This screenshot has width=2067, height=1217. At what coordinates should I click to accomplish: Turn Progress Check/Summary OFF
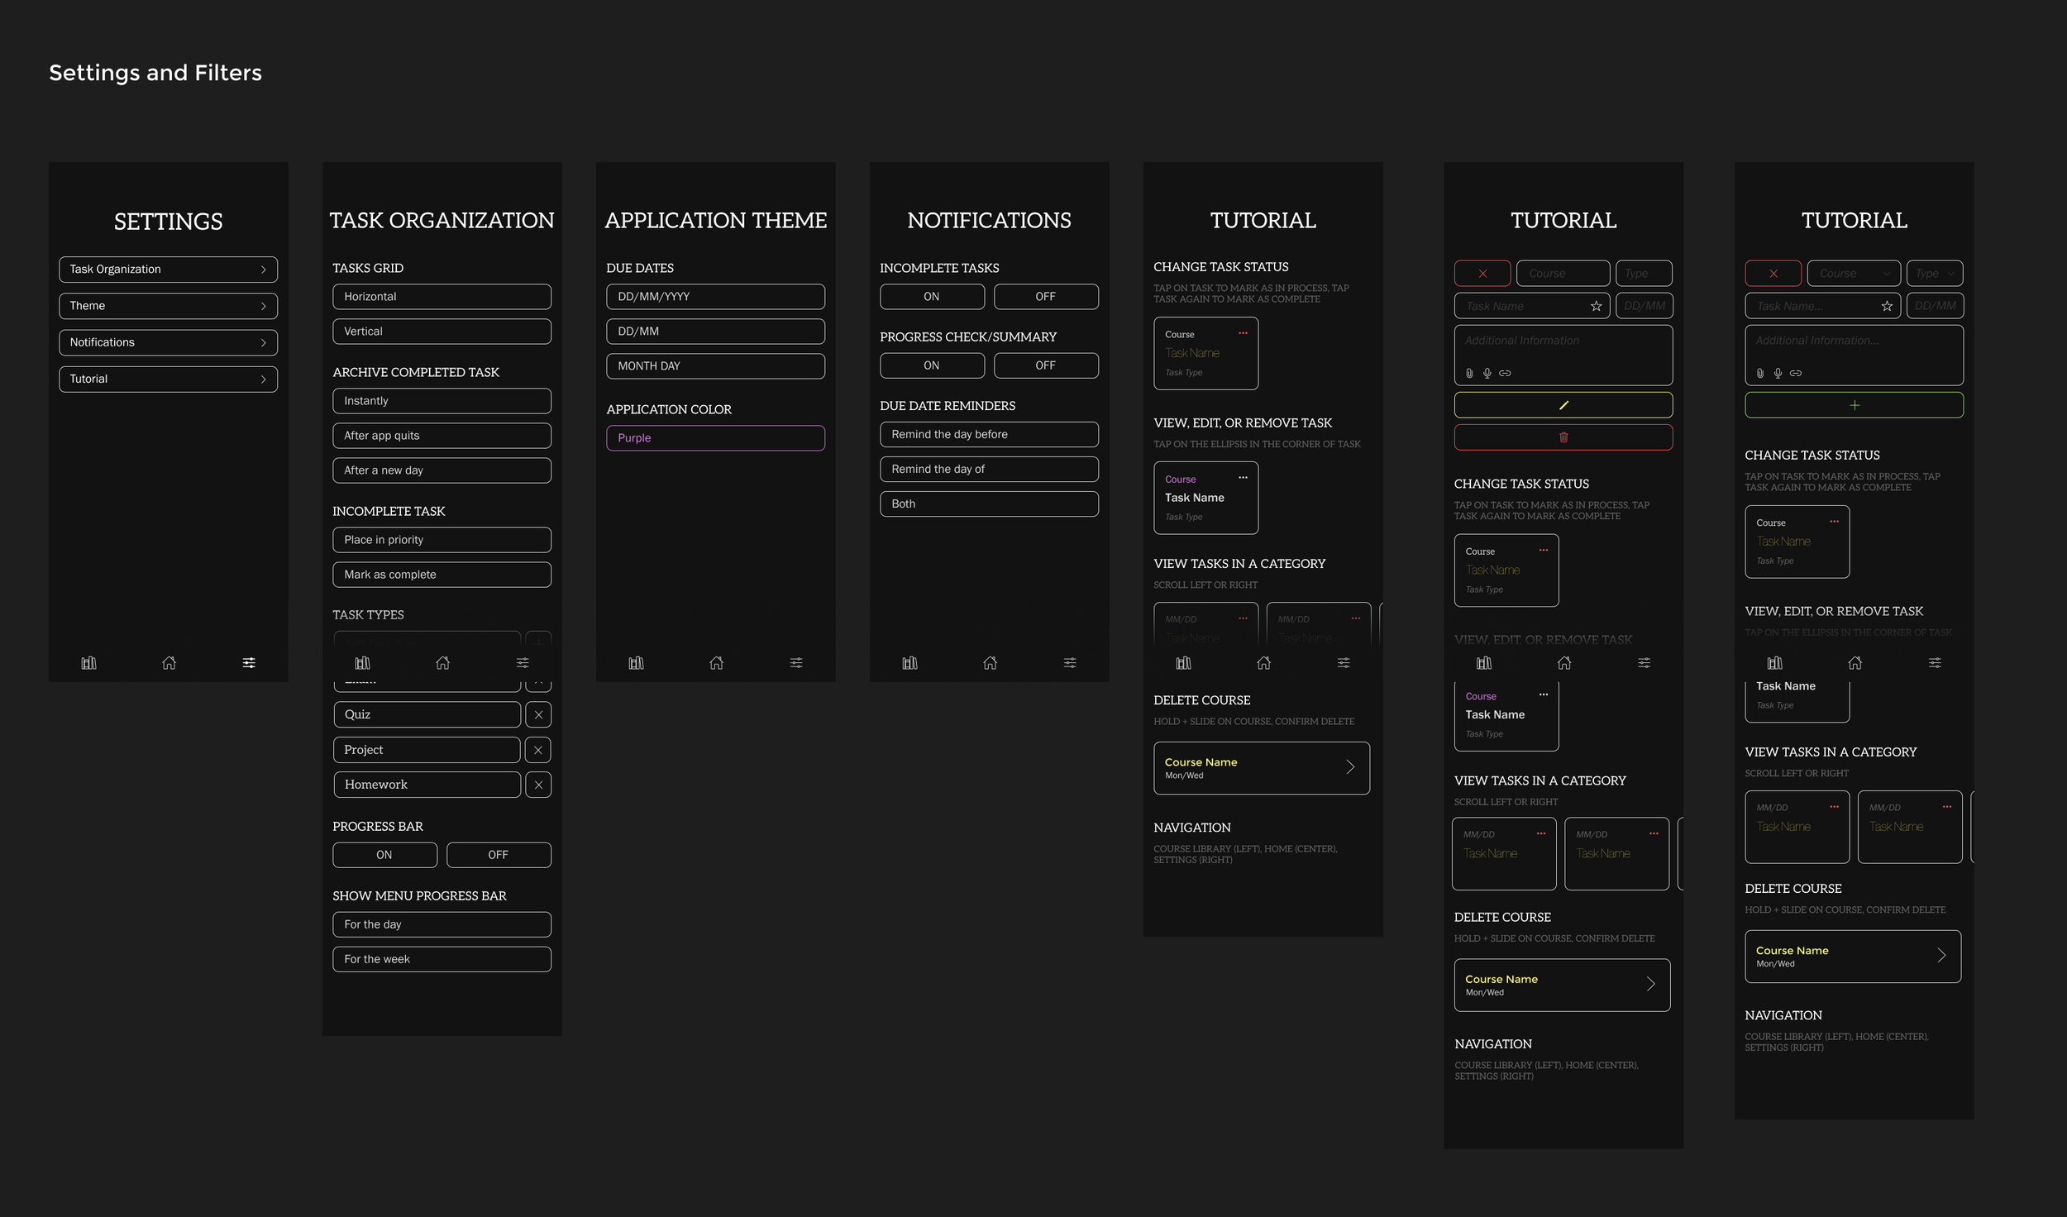pyautogui.click(x=1046, y=365)
